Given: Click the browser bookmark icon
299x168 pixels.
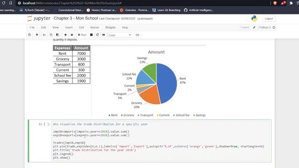Looking at the screenshot, I should point(11,3).
